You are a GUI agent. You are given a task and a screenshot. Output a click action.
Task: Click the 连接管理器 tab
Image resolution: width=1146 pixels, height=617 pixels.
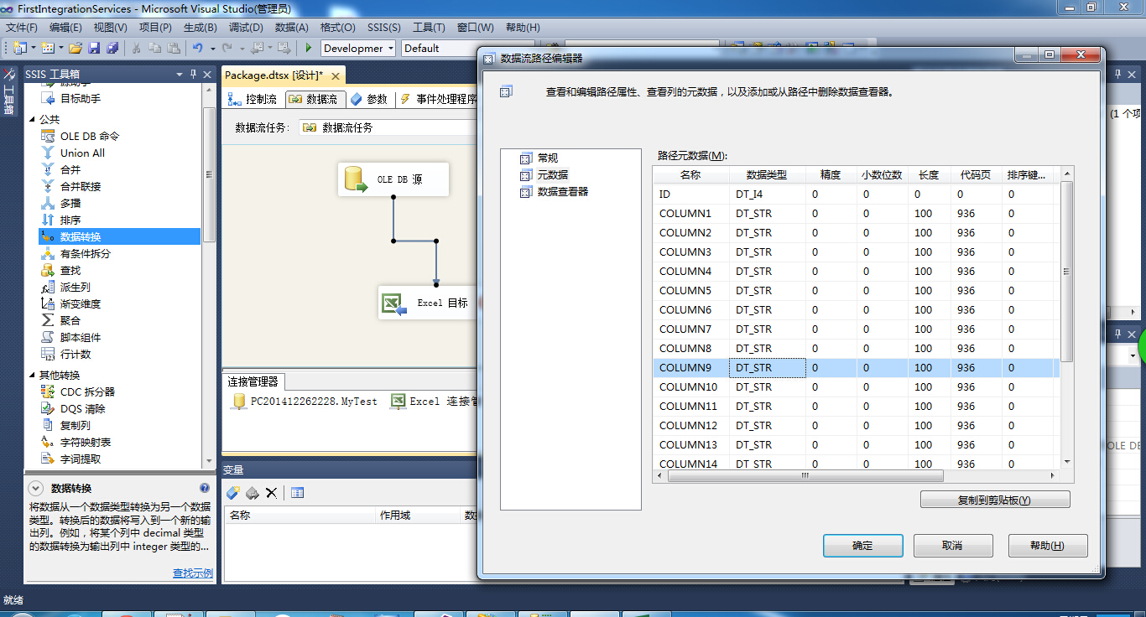tap(253, 381)
